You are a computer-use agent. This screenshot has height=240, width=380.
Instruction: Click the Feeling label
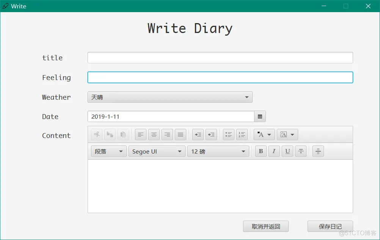pyautogui.click(x=57, y=78)
